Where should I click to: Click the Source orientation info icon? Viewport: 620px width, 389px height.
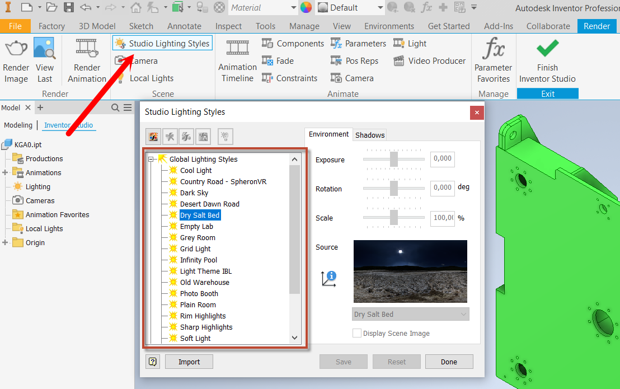click(x=328, y=279)
